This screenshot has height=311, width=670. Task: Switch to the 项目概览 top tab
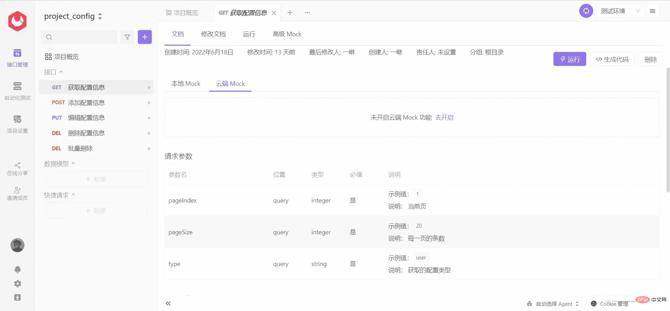(x=182, y=13)
